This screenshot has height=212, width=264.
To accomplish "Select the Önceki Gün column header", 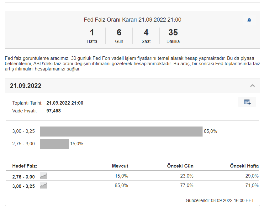I will pos(180,166).
